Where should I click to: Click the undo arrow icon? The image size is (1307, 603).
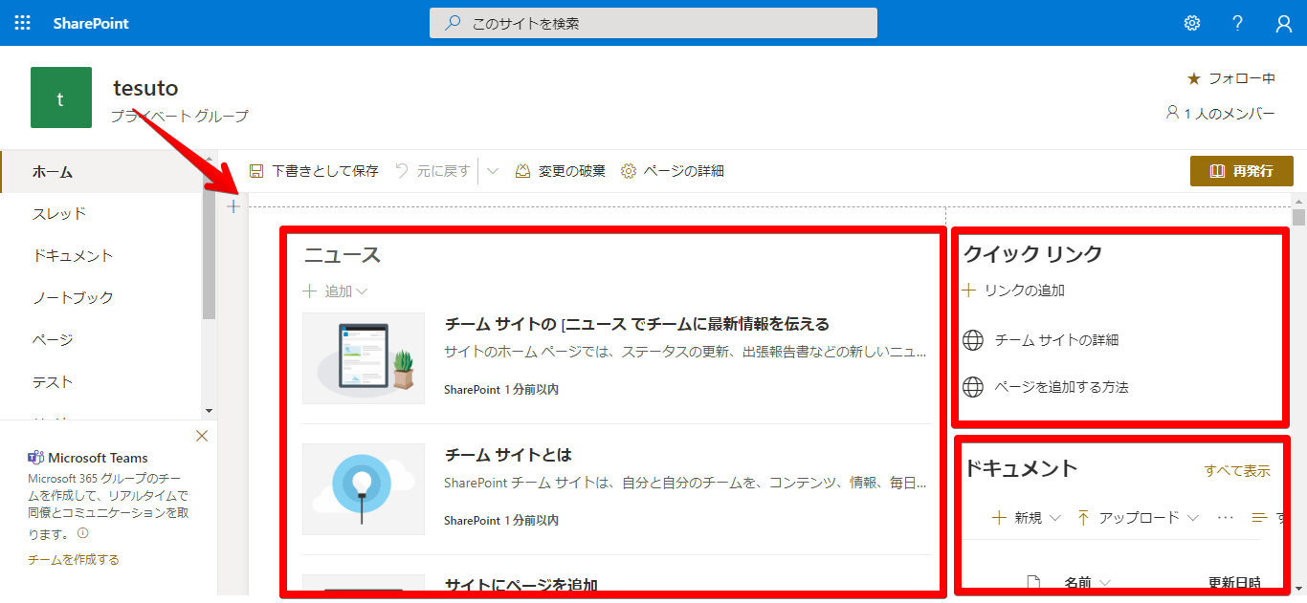(x=402, y=171)
